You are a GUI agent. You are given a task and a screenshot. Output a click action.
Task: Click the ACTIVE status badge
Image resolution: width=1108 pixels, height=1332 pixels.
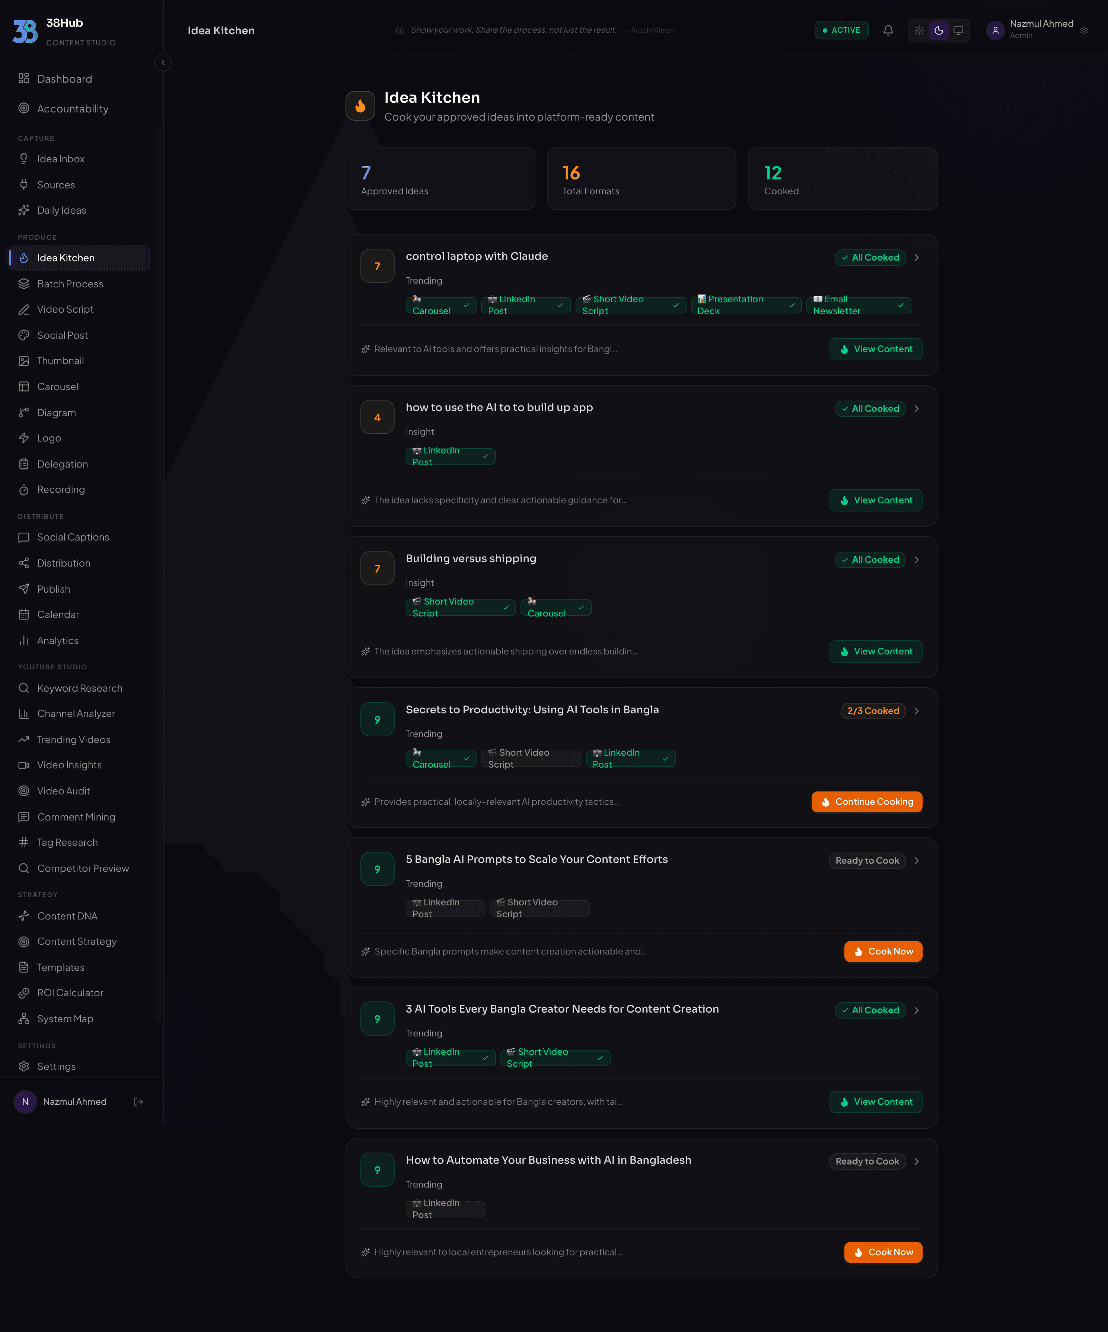coord(841,31)
